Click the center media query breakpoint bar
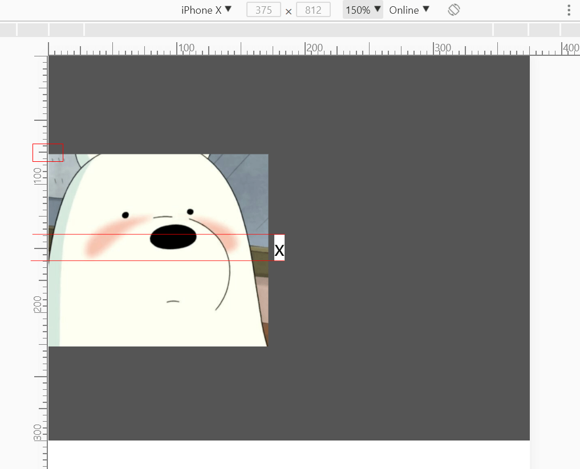The height and width of the screenshot is (469, 580). 289,30
